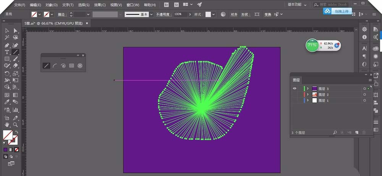Select the Hand tool

[x=7, y=124]
